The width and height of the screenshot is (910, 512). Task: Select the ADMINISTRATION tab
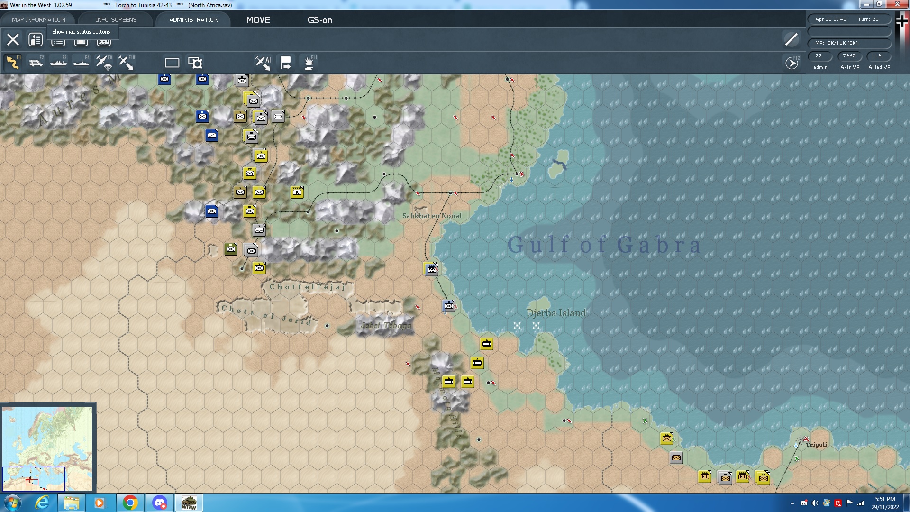[x=193, y=19]
